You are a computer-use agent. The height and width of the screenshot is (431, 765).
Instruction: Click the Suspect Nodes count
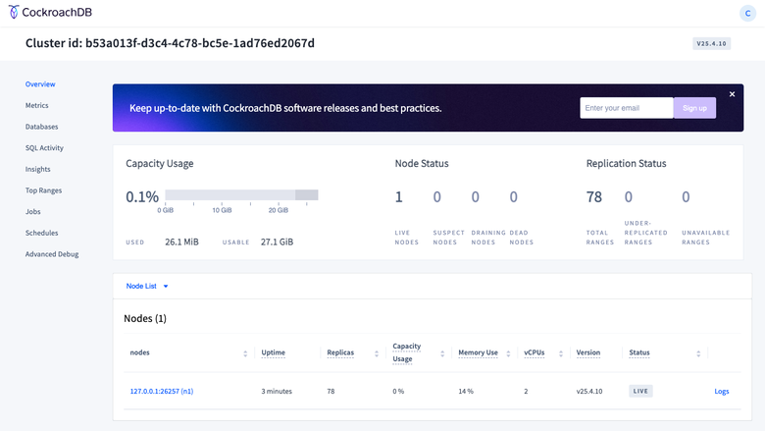pyautogui.click(x=436, y=196)
